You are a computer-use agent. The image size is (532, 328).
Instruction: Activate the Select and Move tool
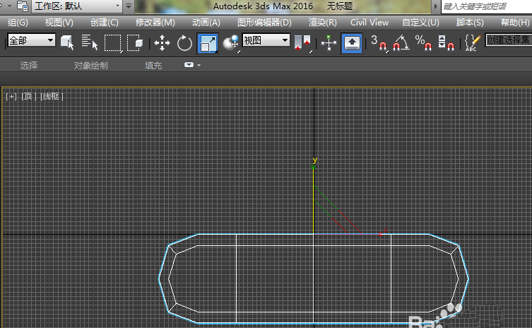[162, 42]
